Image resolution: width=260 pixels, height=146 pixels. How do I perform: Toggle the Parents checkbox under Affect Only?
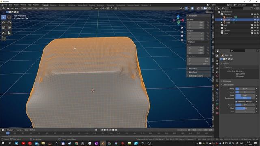(237, 77)
